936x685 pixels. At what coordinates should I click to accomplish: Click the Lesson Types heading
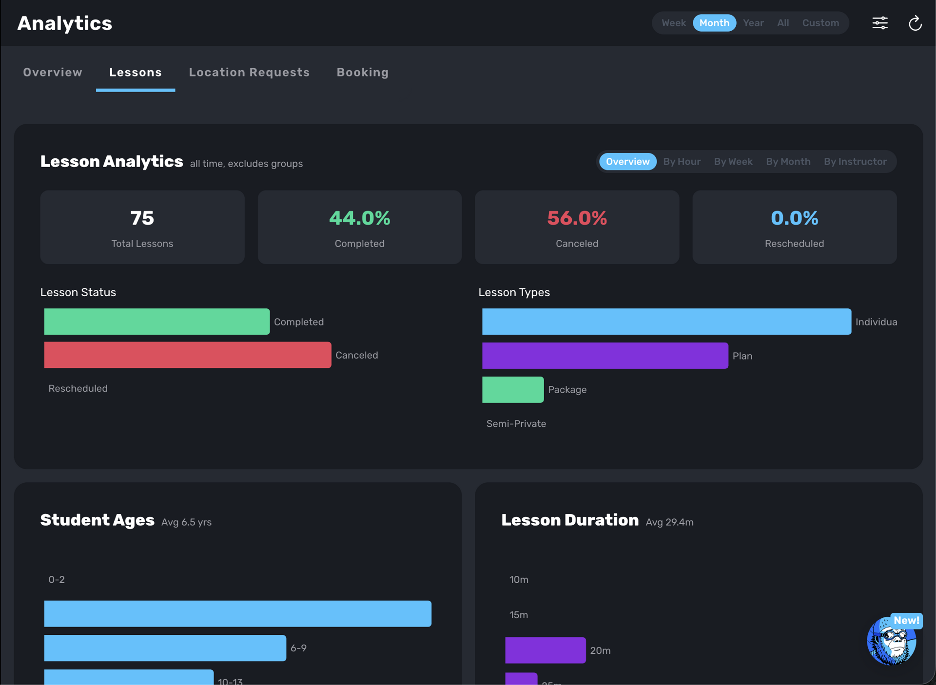[x=514, y=292]
